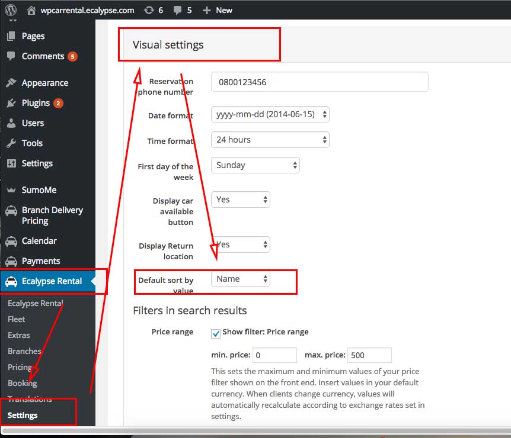The height and width of the screenshot is (438, 511).
Task: Open the Ecalypse Rental submenu Settings link
Action: 23,416
